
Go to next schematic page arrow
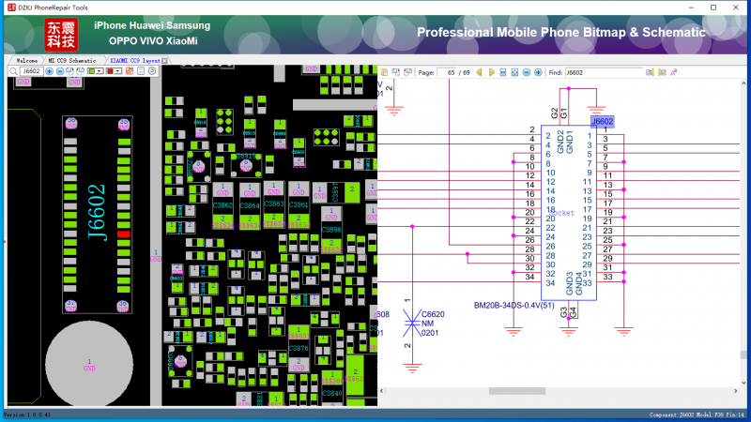pos(492,72)
